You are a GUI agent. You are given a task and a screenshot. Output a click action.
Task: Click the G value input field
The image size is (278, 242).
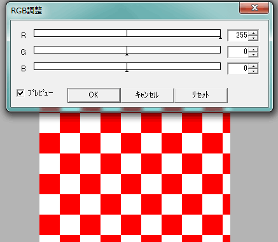tap(238, 52)
